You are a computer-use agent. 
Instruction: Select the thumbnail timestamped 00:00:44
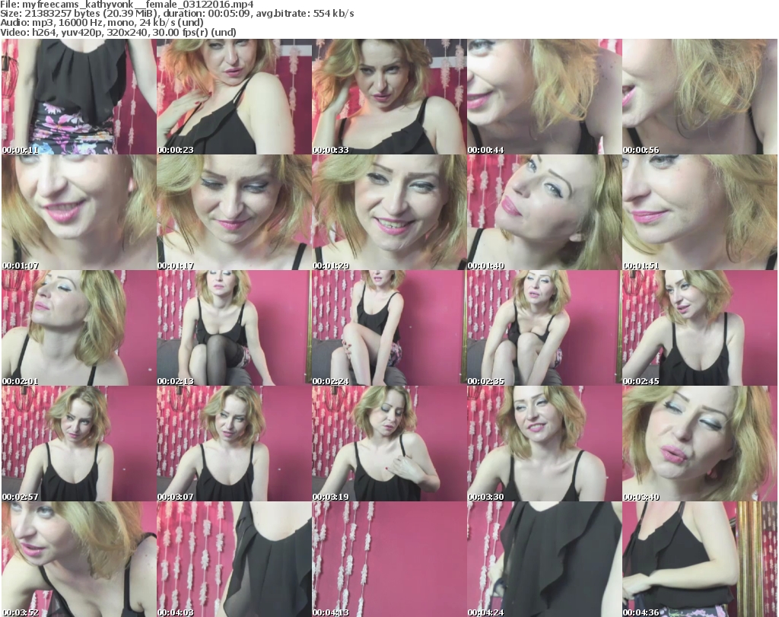(x=544, y=97)
